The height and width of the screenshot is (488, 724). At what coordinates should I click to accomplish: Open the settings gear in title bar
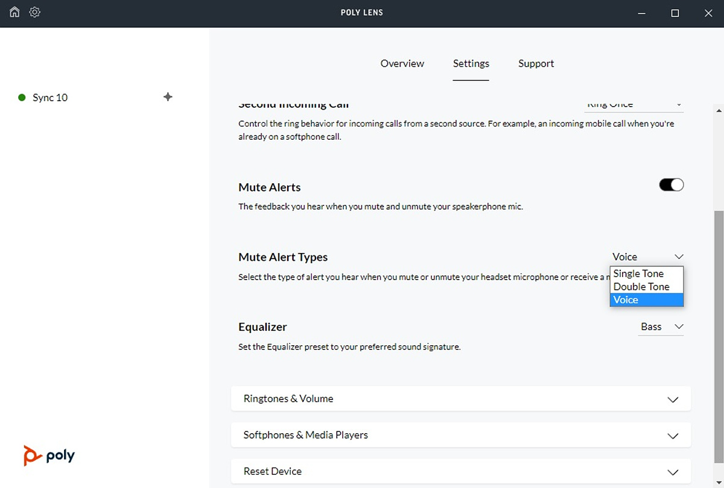(x=35, y=12)
